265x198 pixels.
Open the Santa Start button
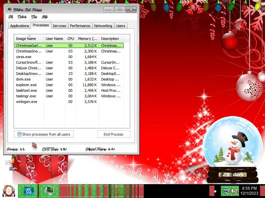pyautogui.click(x=9, y=191)
